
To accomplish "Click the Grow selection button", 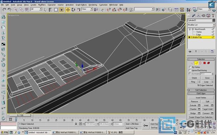I will 207,78.
